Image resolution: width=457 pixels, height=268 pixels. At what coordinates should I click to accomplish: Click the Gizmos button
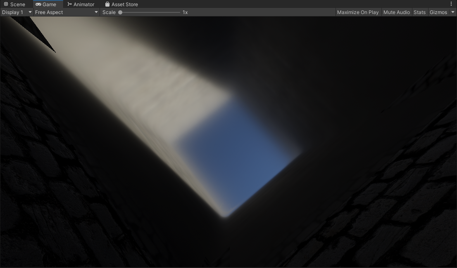pyautogui.click(x=438, y=12)
